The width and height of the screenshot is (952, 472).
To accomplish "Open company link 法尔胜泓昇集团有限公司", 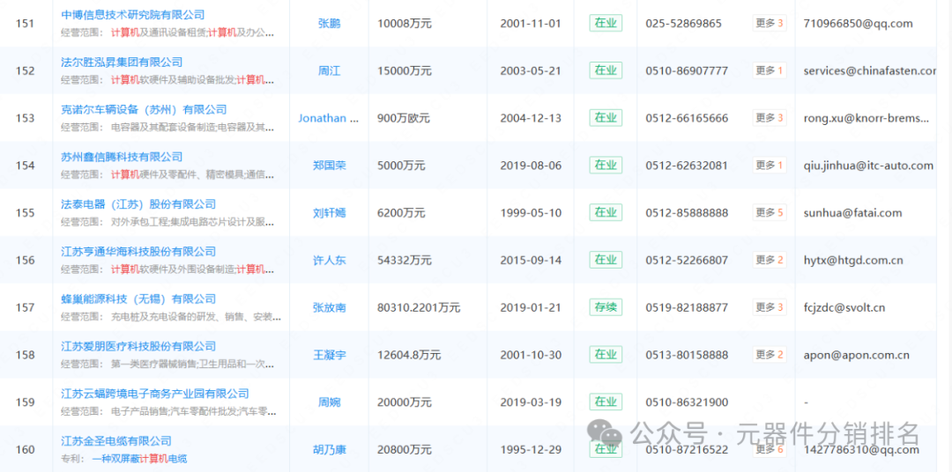I will [x=122, y=62].
